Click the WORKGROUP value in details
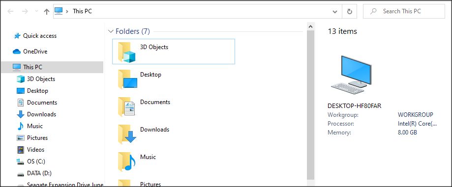Screen dimensions: 452x187 416,114
